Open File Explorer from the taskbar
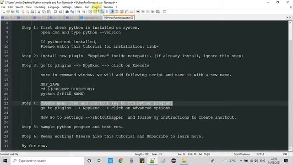Image resolution: width=293 pixels, height=165 pixels. pos(184,161)
